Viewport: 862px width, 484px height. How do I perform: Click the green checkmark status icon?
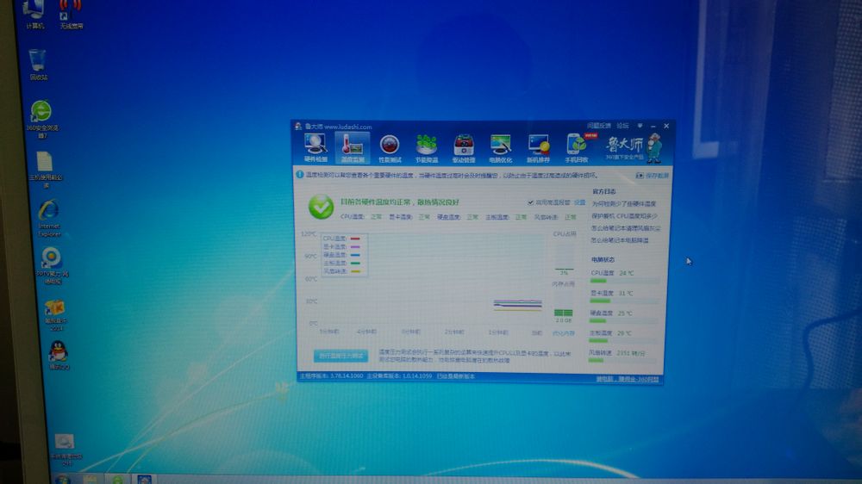point(321,207)
